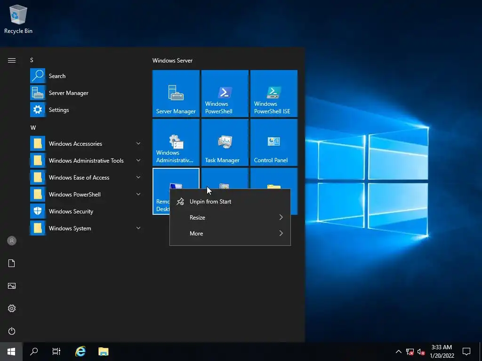Viewport: 482px width, 361px height.
Task: Launch the Windows PowerShell tile
Action: coord(225,94)
